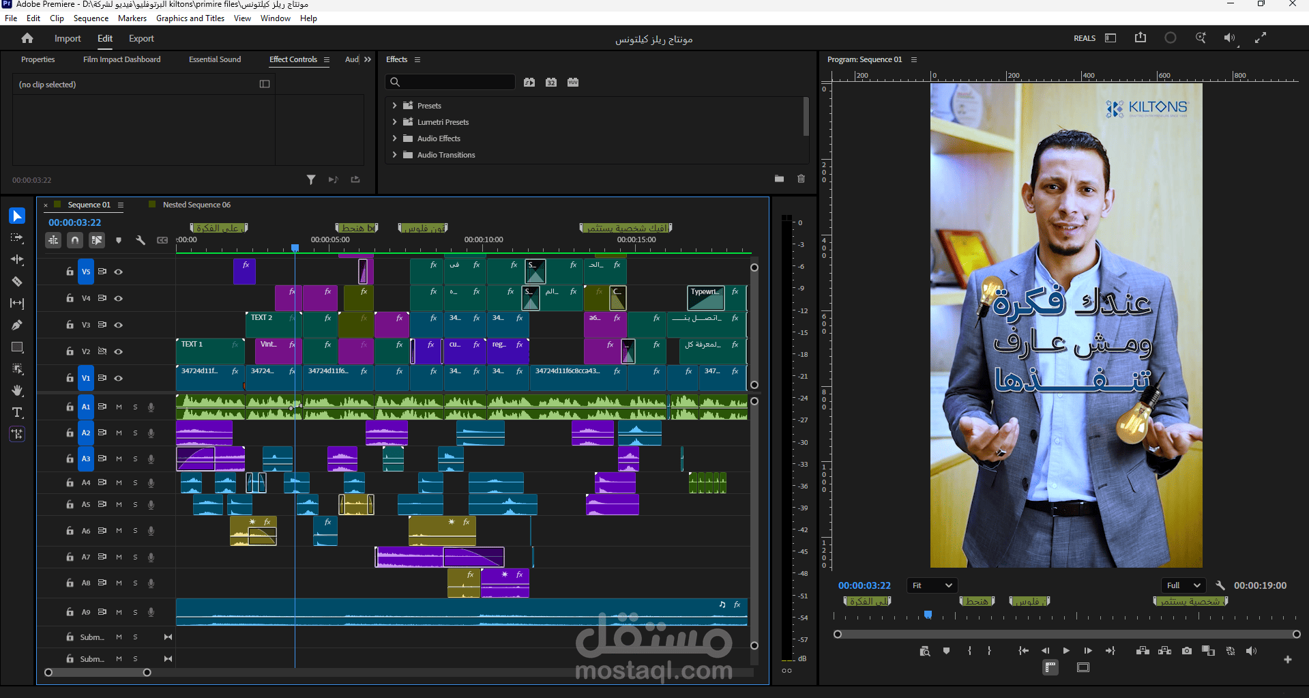This screenshot has width=1309, height=698.
Task: Toggle visibility eye of track V5
Action: [x=118, y=272]
